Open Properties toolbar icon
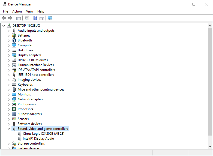The image size is (213, 156). (x=27, y=18)
